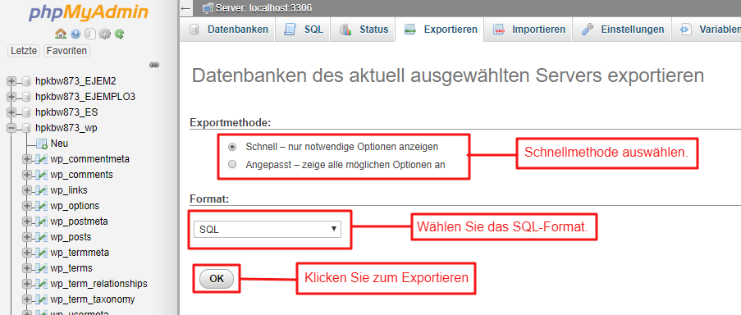Screen dimensions: 741x315
Task: Click the table icon beside wp_options
Action: (x=42, y=206)
